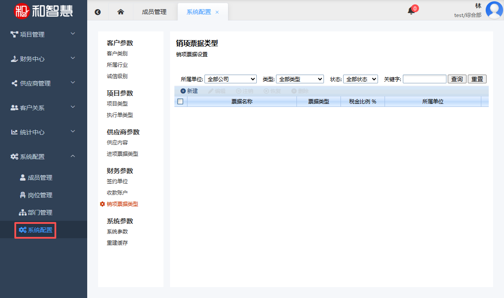
Task: Open the user avatar menu
Action: [494, 10]
